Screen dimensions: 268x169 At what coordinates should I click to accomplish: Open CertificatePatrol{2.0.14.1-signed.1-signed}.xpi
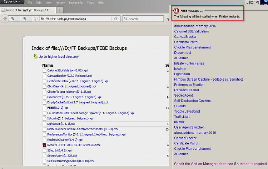(x=78, y=81)
